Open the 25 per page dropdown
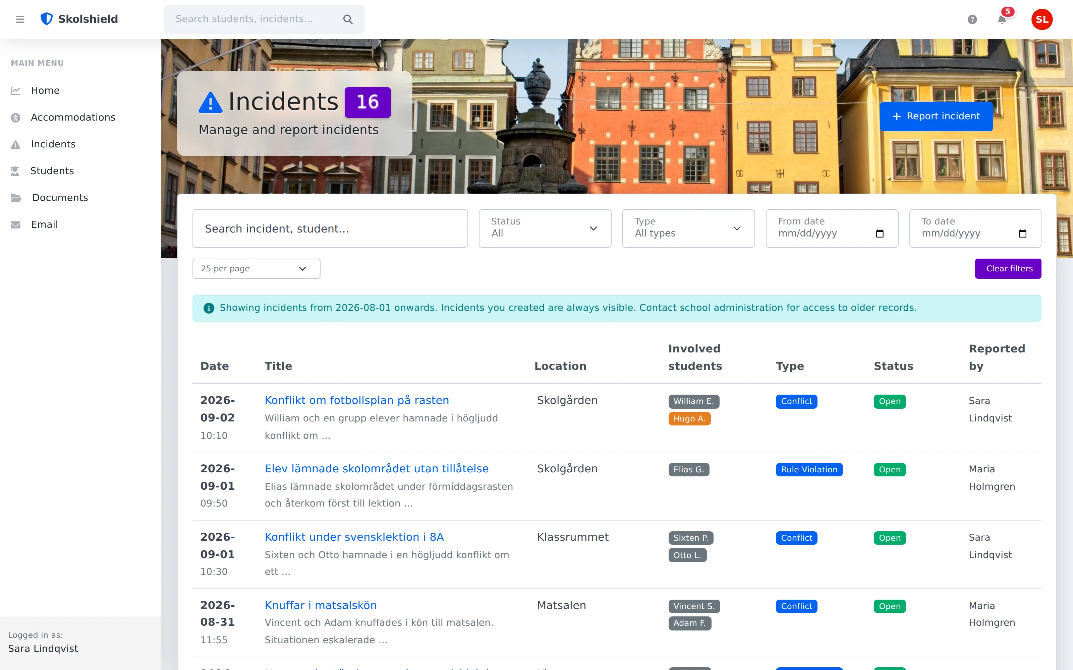This screenshot has height=670, width=1073. click(256, 269)
